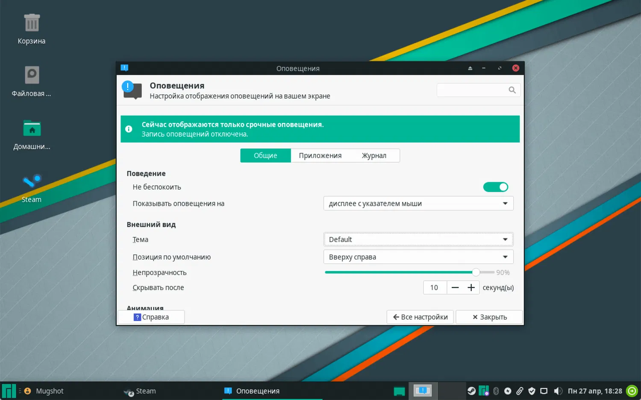Roll up the window with the shade button
The width and height of the screenshot is (641, 400).
470,68
